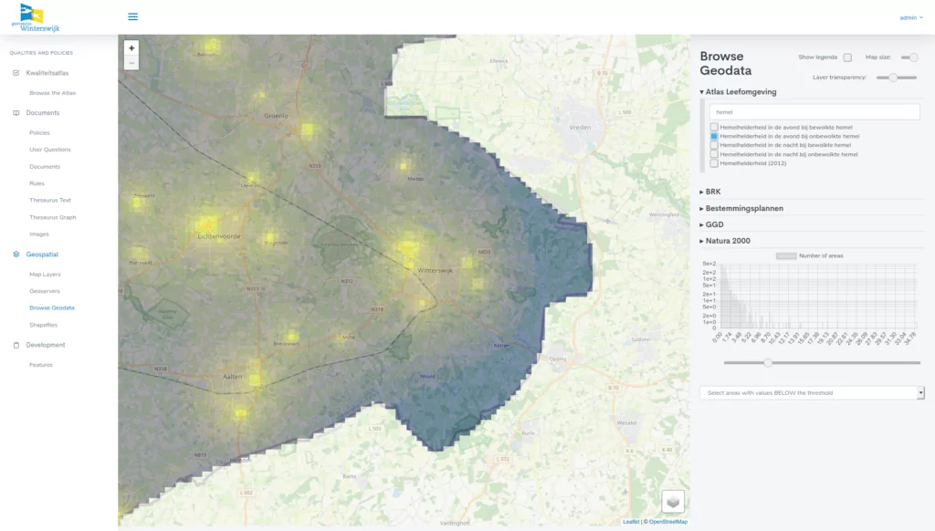Open Features page
Screen dimensions: 935x531
(x=41, y=365)
